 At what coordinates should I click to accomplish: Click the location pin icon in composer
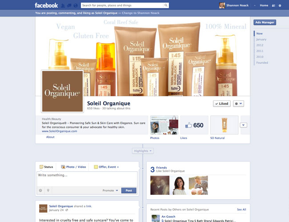click(48, 190)
